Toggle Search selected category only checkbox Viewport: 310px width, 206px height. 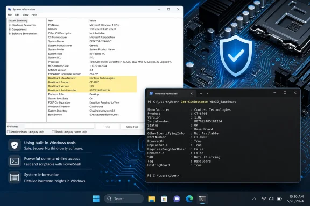point(8,131)
